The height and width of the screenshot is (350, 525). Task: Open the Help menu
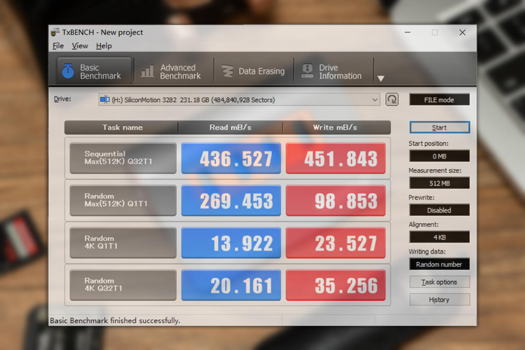(x=104, y=46)
